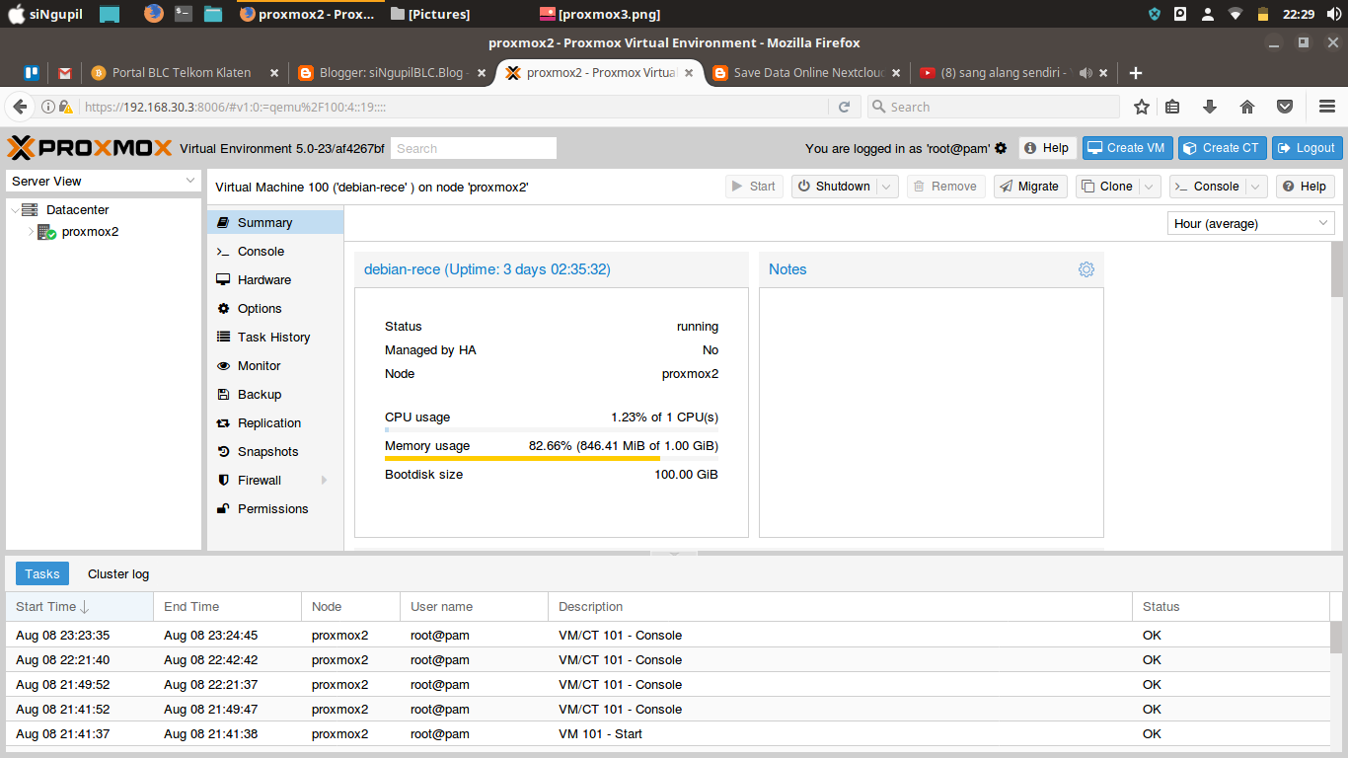Mute audio on the YouTube tab speaker icon
The height and width of the screenshot is (758, 1348).
[x=1086, y=73]
